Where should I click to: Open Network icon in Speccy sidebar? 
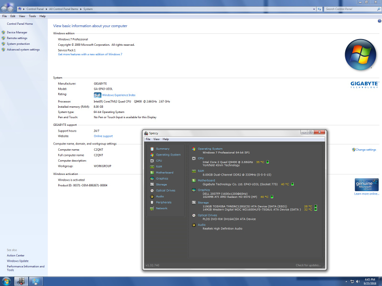tap(152, 208)
